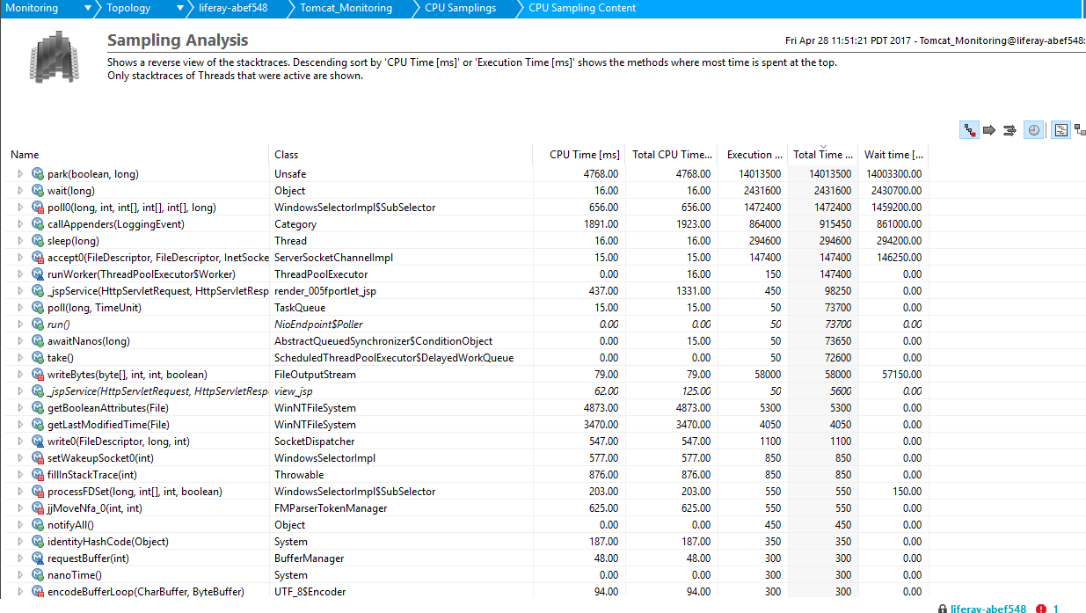Click method icon of take() row
The image size is (1086, 613).
coord(38,358)
